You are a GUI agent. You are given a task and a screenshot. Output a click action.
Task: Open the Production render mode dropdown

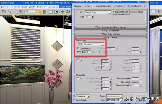tap(83, 96)
